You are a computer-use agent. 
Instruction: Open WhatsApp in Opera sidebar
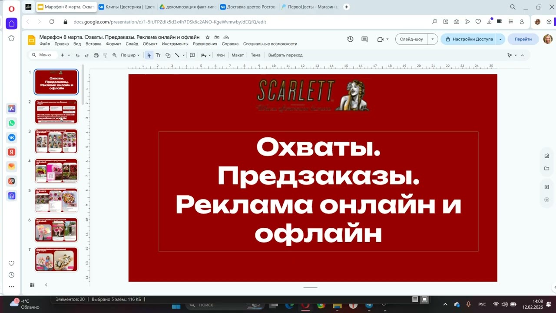pyautogui.click(x=12, y=123)
